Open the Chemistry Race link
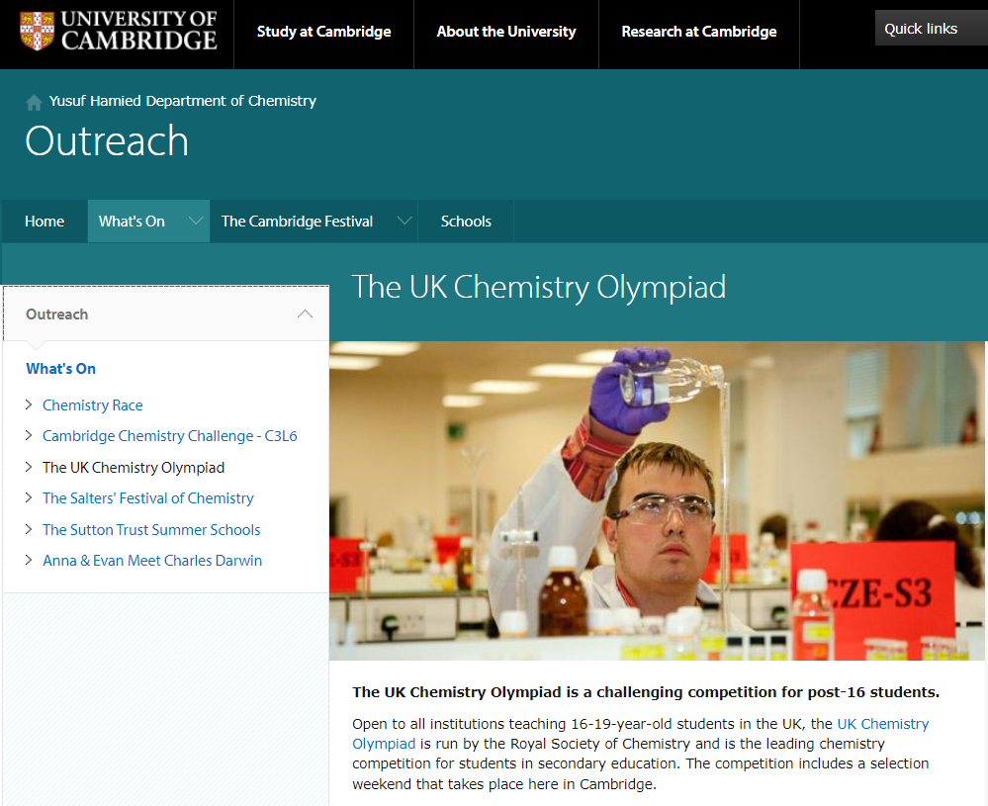The width and height of the screenshot is (988, 806). click(92, 405)
